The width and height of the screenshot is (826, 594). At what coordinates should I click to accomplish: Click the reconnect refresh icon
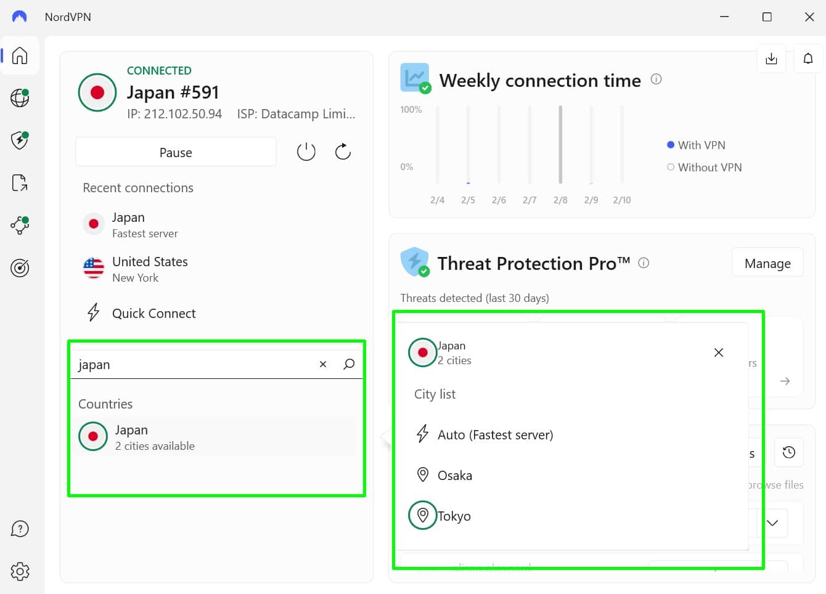tap(343, 152)
